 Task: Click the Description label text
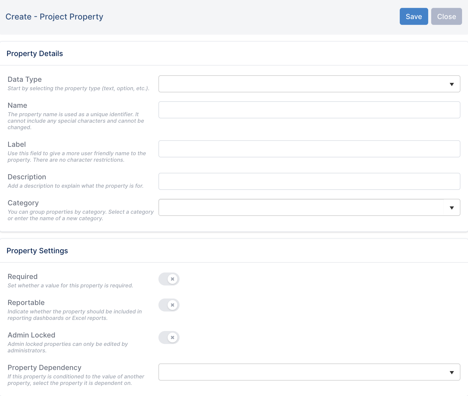(x=27, y=177)
